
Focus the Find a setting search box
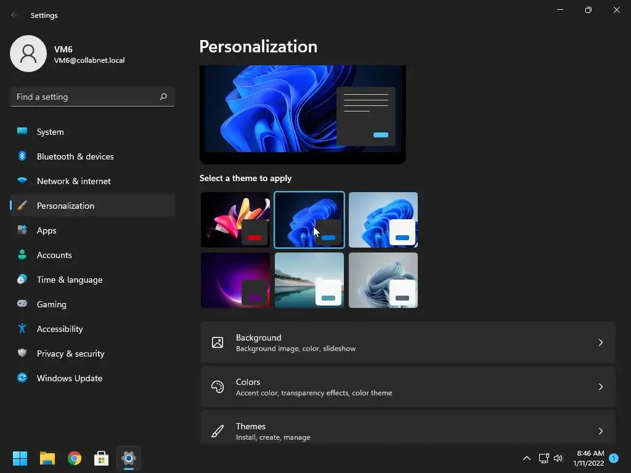(x=92, y=97)
